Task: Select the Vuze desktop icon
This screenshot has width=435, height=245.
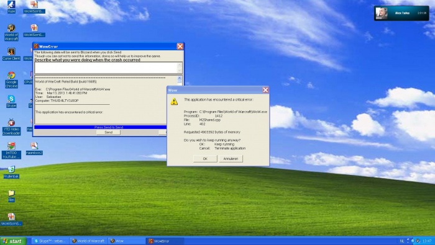Action: coord(11,7)
